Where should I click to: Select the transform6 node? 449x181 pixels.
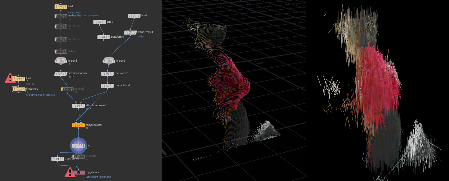point(57,159)
